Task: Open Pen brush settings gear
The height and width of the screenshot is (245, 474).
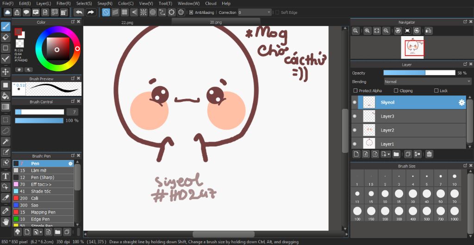Action: pos(70,163)
